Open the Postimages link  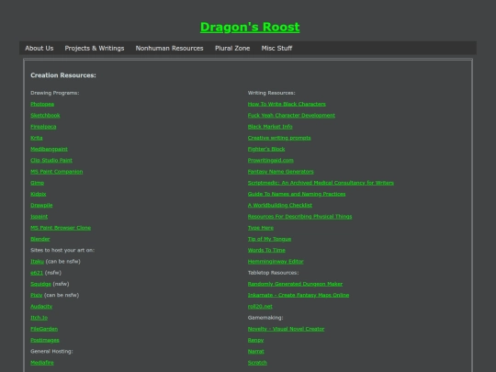click(x=45, y=340)
